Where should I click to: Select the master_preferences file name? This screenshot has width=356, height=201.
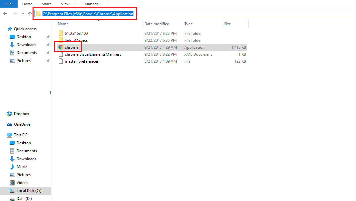pyautogui.click(x=81, y=61)
